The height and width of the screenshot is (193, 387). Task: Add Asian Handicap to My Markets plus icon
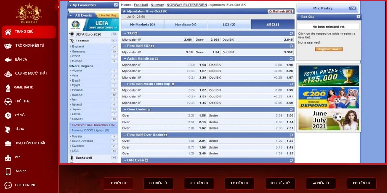pyautogui.click(x=156, y=59)
